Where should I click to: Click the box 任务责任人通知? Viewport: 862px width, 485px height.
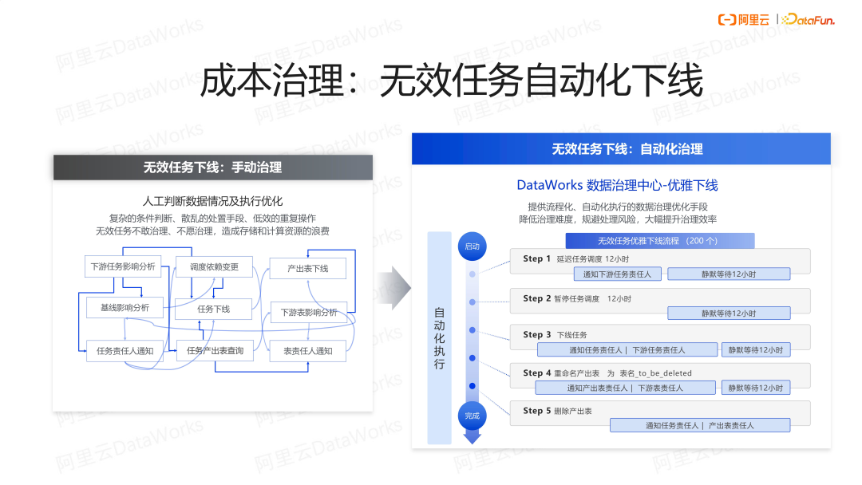125,351
